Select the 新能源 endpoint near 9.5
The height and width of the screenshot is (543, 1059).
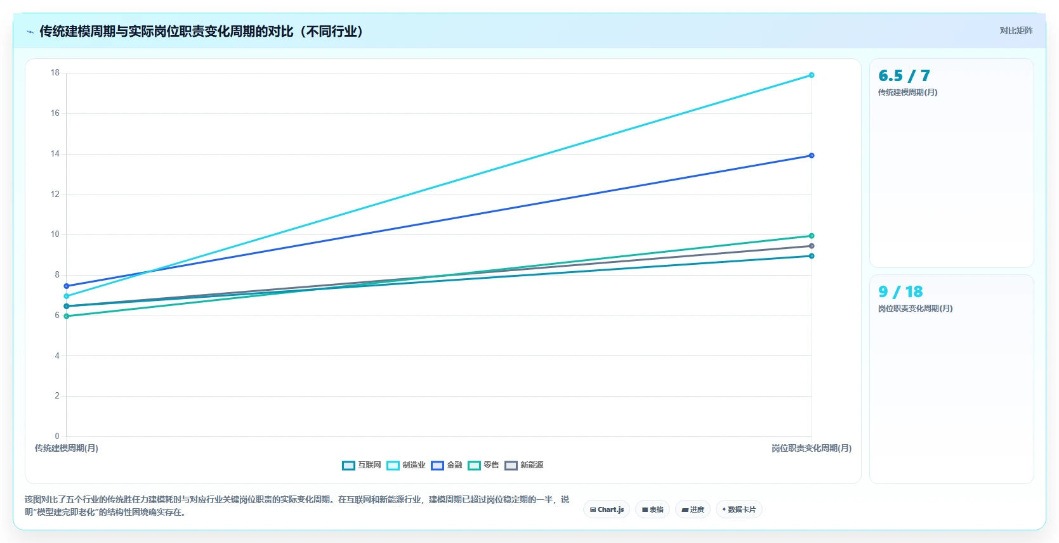pos(812,246)
